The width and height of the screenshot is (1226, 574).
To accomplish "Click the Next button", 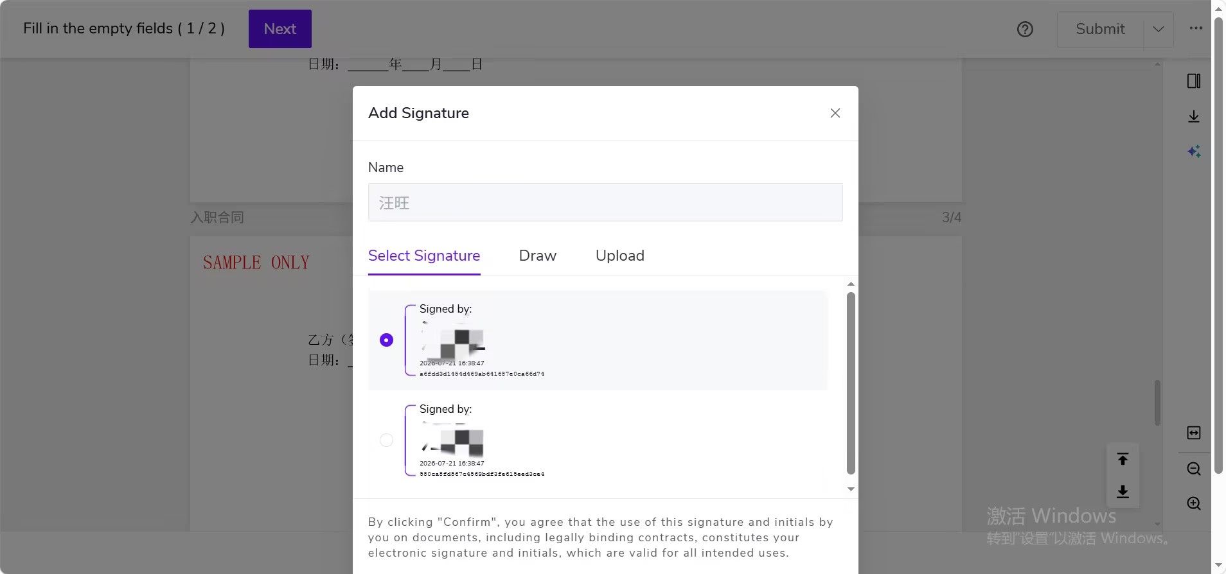I will [280, 29].
